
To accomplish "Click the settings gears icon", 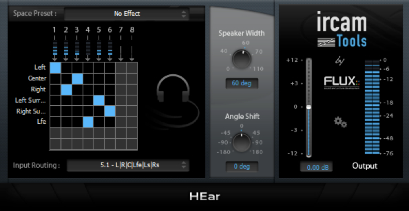I will (x=340, y=122).
